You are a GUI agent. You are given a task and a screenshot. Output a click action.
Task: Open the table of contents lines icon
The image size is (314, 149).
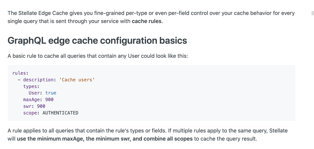click(313, 14)
